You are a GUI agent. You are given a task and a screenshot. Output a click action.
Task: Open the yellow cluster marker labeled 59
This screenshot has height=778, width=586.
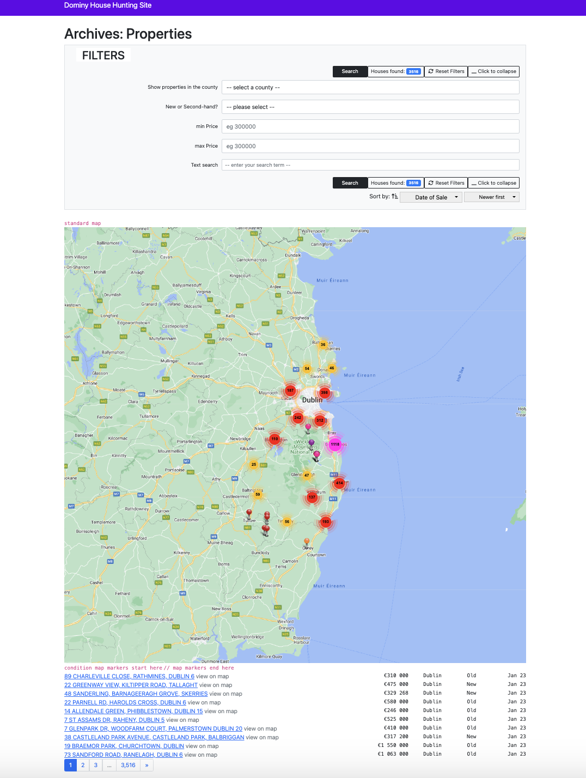258,495
